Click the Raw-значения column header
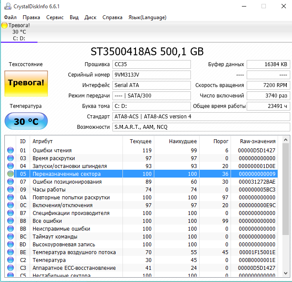292x282 pixels. 255,141
